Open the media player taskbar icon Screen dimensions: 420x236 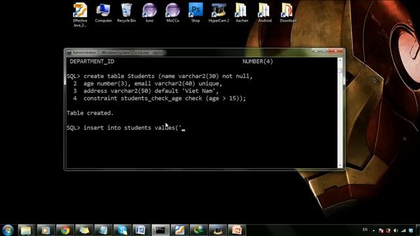[x=45, y=230]
